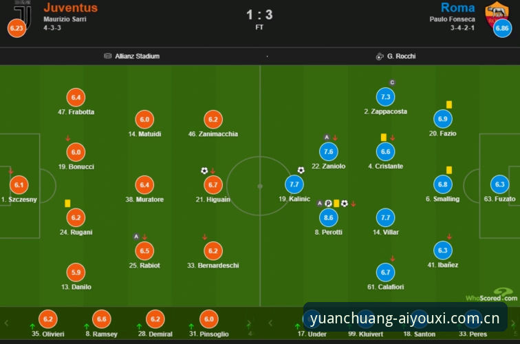Image resolution: width=520 pixels, height=344 pixels.
Task: Click the substitution arrow above Bonucci
Action: (67, 138)
